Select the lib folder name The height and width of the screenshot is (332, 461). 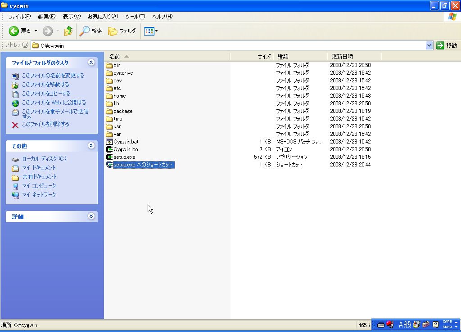[117, 103]
